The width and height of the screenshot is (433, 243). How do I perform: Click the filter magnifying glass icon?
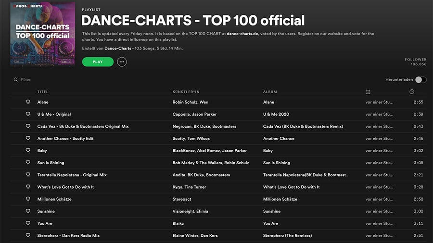(16, 80)
